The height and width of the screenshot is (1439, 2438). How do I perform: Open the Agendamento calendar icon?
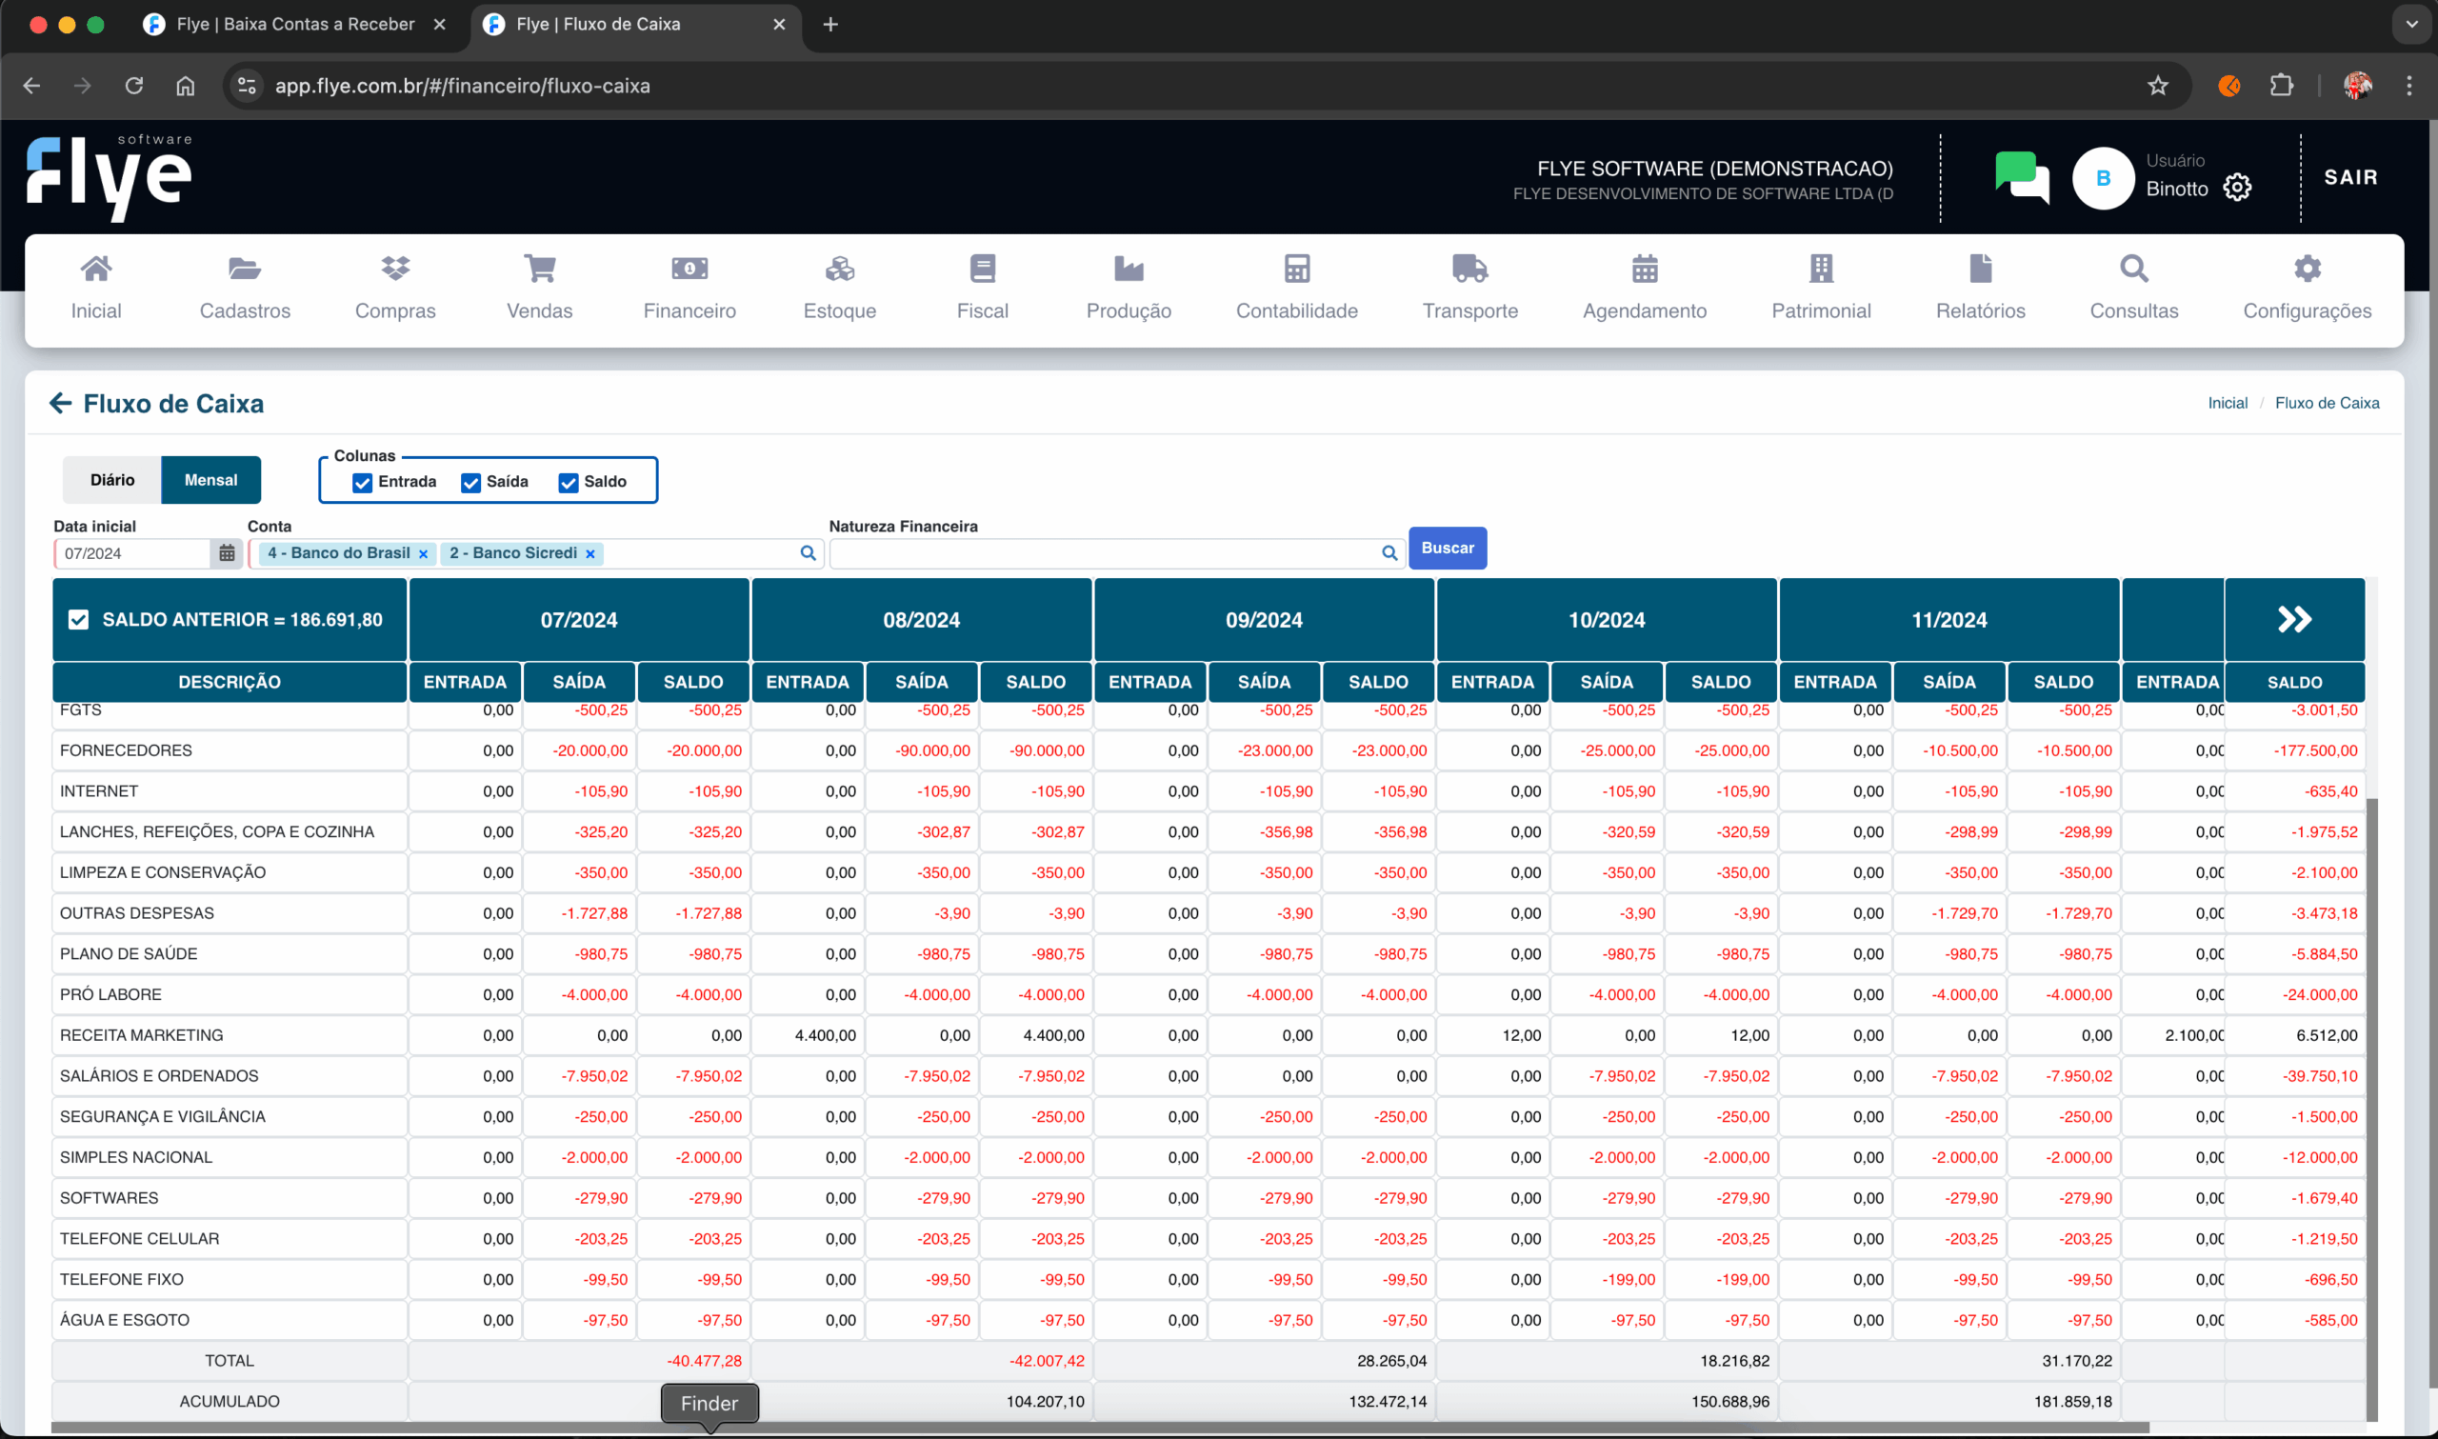1644,269
